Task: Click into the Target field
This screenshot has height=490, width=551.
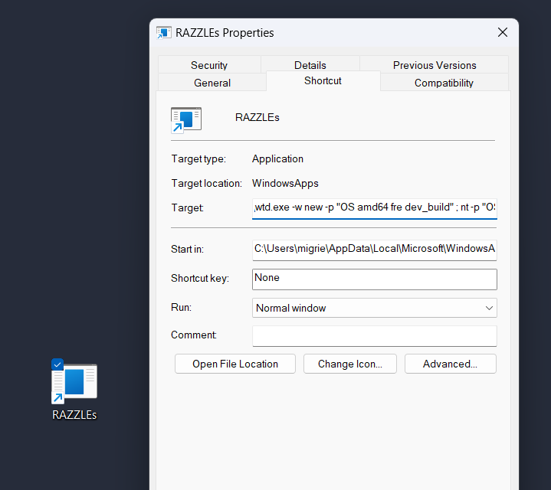Action: [x=375, y=208]
